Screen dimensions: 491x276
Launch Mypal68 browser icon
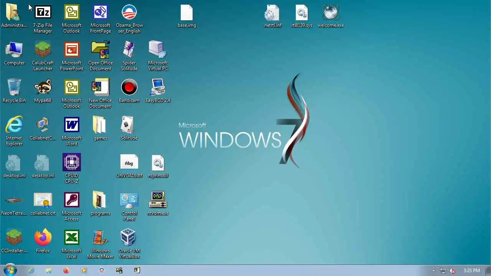[43, 91]
